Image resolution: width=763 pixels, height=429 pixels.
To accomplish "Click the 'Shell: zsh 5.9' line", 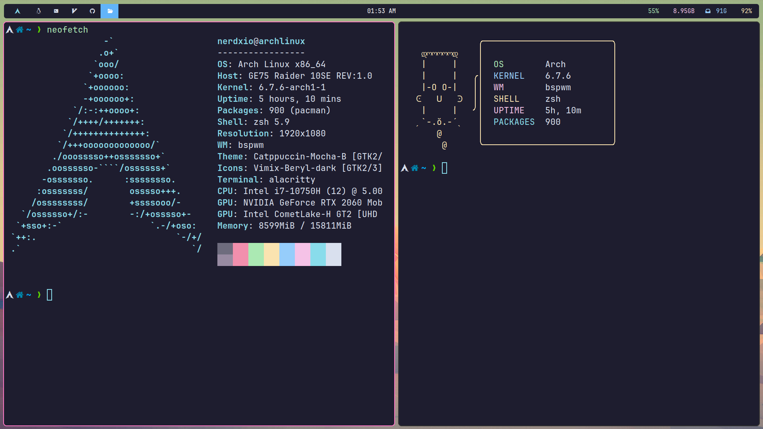I will tap(253, 122).
